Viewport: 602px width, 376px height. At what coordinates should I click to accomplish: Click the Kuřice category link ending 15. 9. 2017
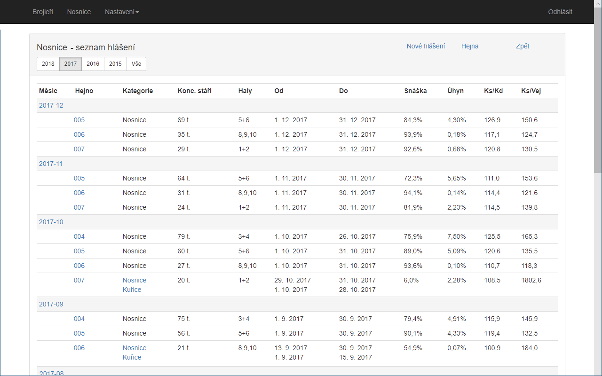(132, 357)
